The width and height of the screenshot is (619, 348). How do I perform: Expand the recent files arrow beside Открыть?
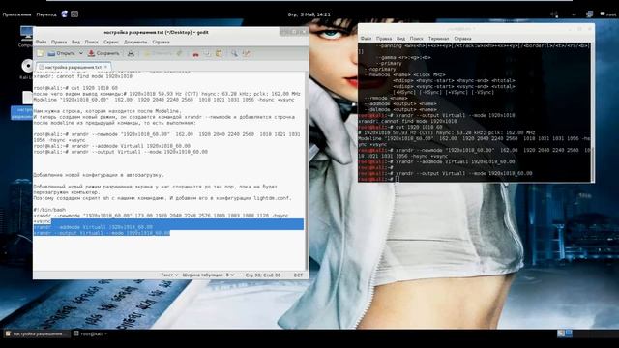click(81, 53)
